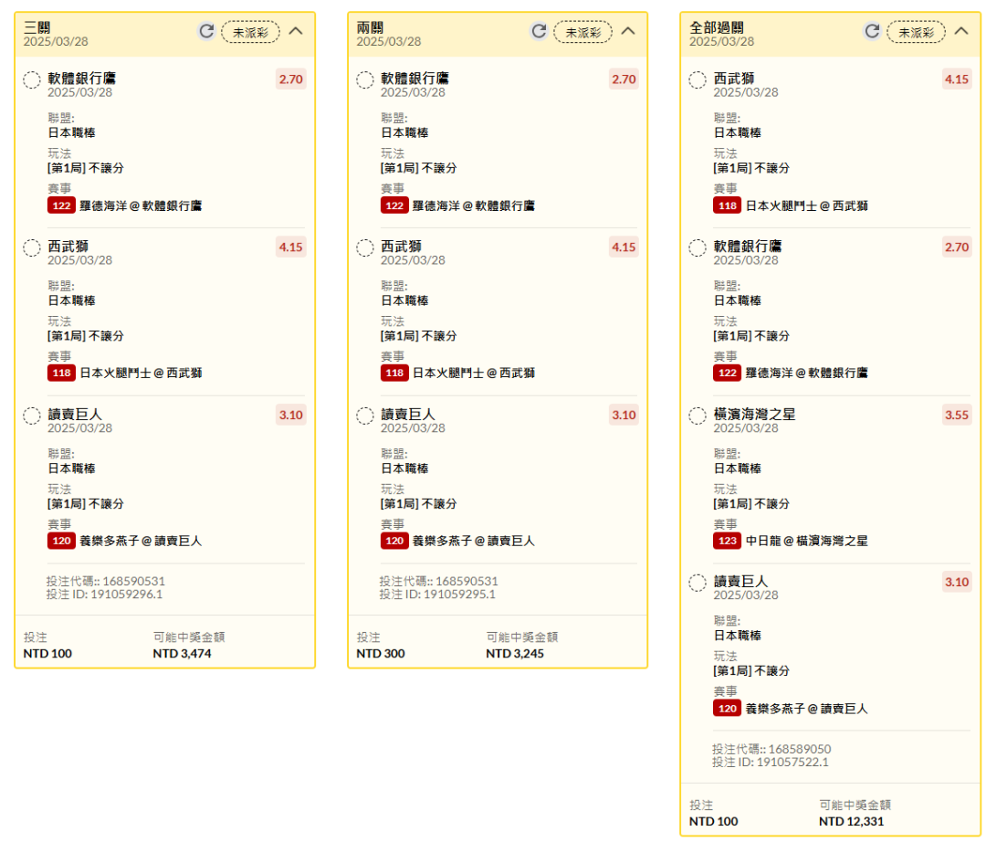The width and height of the screenshot is (986, 842).
Task: Click the 全部過關 card title
Action: click(x=717, y=27)
